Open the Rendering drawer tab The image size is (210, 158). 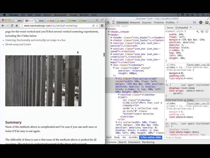coord(148,142)
